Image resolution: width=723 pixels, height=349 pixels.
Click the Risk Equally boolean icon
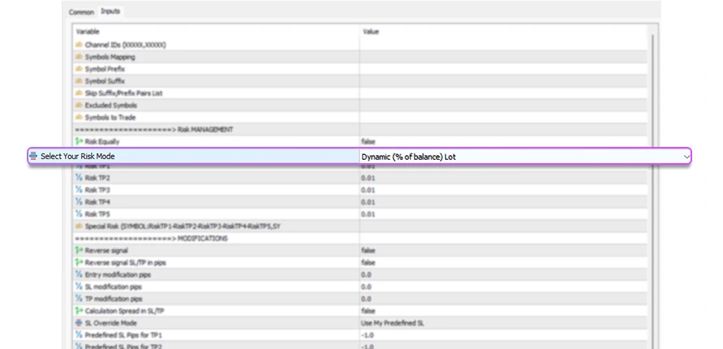click(x=79, y=141)
